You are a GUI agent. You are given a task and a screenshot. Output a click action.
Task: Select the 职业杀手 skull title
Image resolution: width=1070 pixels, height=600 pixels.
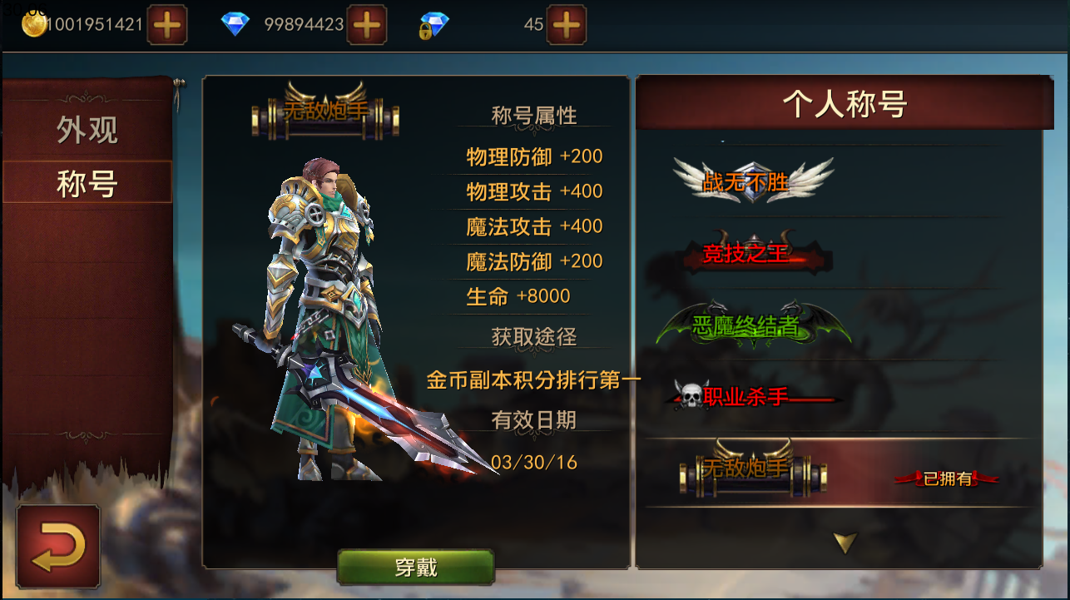(752, 397)
